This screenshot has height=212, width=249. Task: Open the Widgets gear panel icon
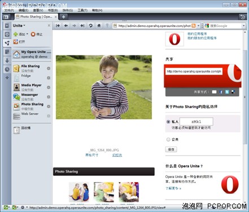pyautogui.click(x=7, y=34)
